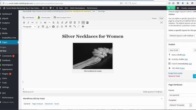The height and width of the screenshot is (110, 196).
Task: Align text left
Action: tap(54, 23)
